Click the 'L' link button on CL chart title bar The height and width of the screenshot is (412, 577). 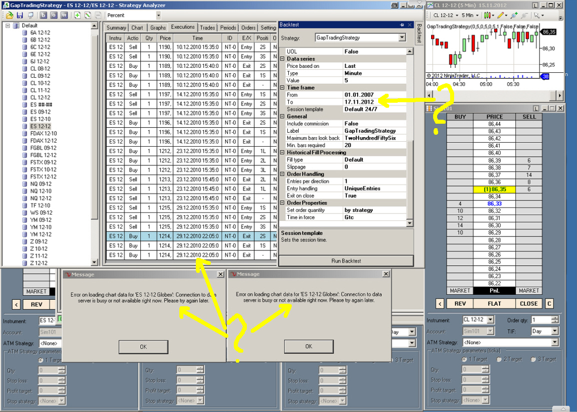click(536, 5)
